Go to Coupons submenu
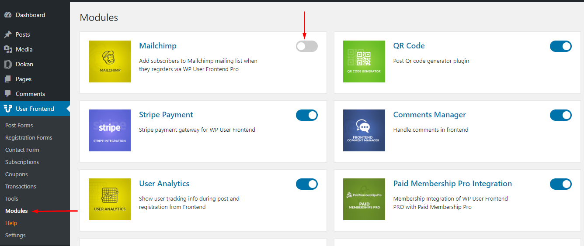The image size is (584, 246). pyautogui.click(x=17, y=174)
